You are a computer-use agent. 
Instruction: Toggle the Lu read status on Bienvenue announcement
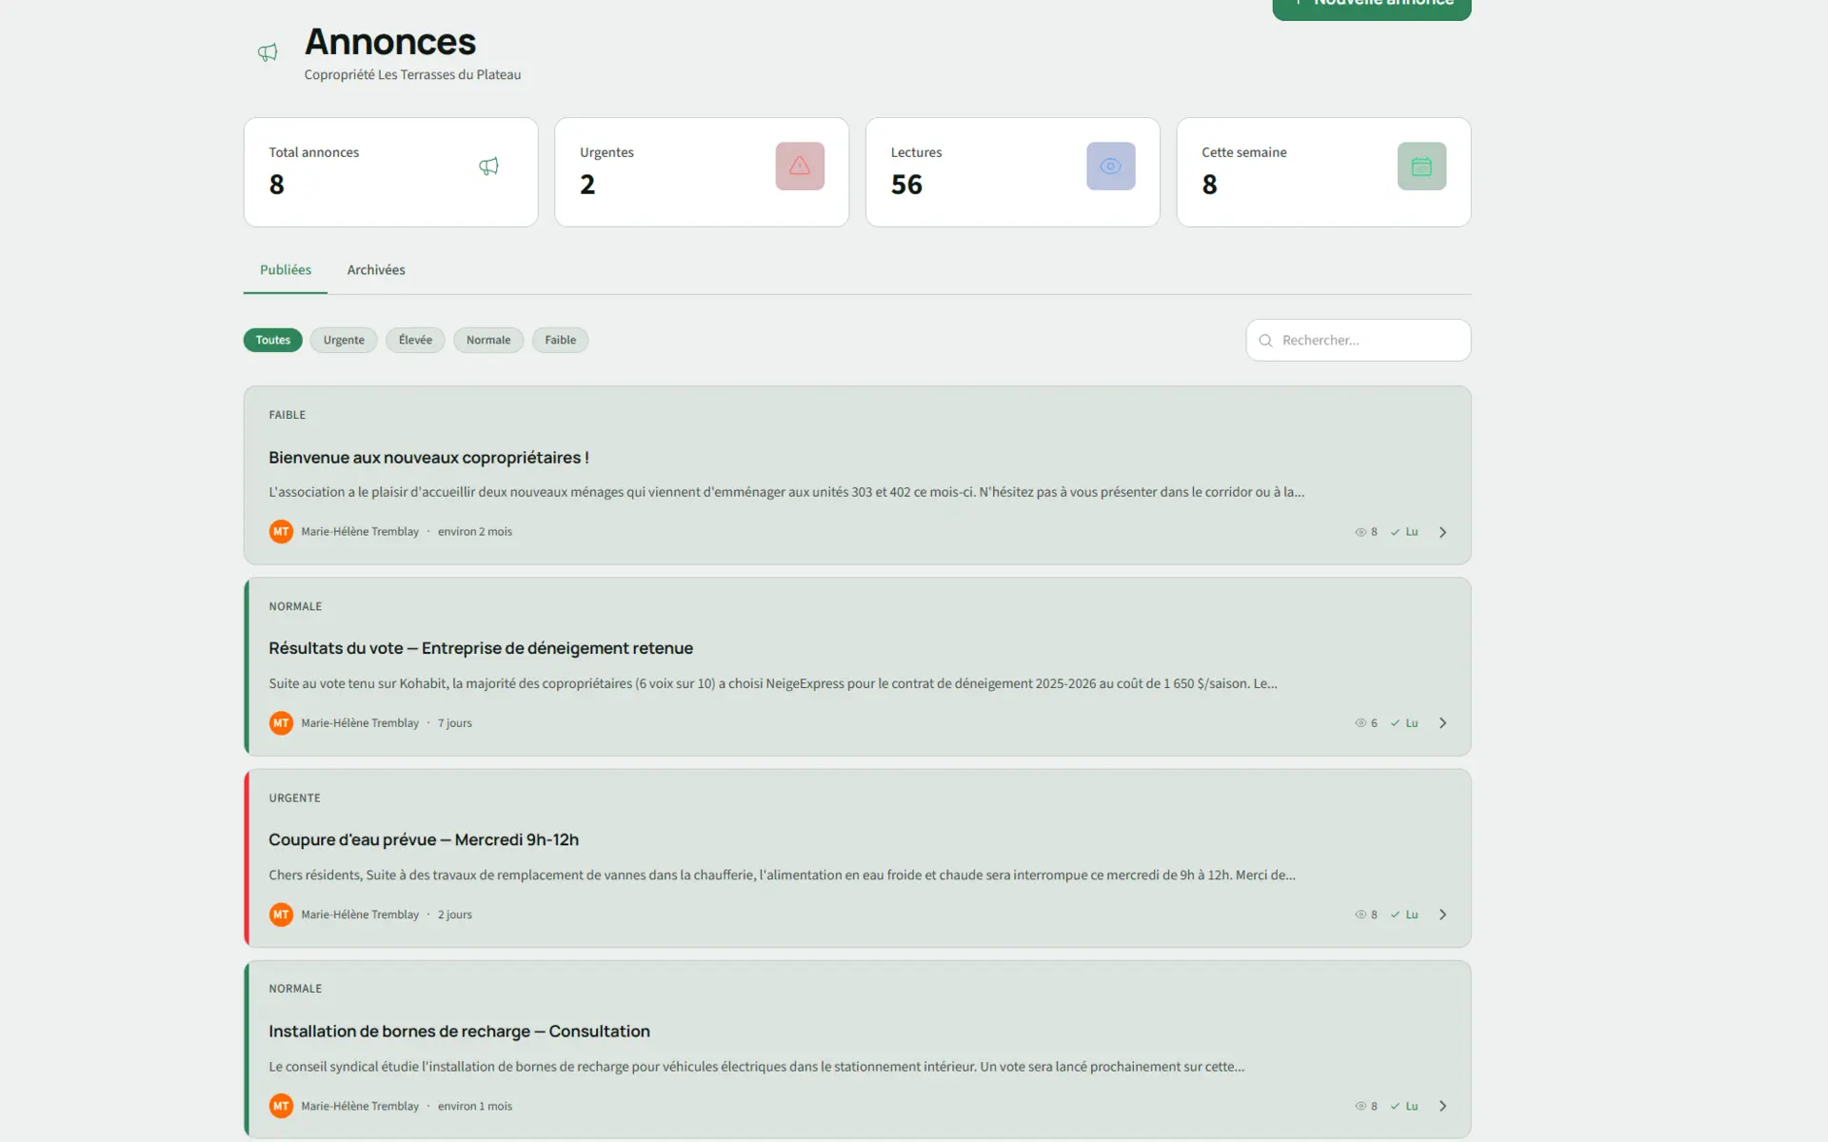tap(1405, 532)
